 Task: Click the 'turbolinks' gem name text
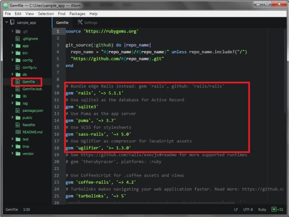point(91,196)
